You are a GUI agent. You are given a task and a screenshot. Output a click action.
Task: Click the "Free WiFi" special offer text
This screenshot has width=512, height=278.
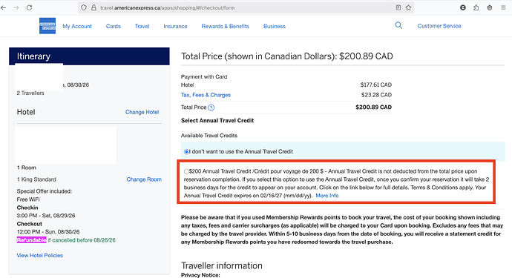click(x=28, y=199)
